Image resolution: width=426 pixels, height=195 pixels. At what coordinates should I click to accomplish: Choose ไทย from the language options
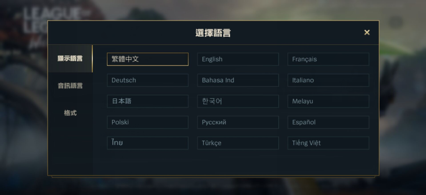point(148,143)
